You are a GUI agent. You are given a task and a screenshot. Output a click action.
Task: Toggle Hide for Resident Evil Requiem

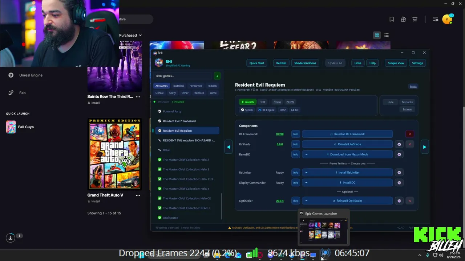click(x=391, y=102)
